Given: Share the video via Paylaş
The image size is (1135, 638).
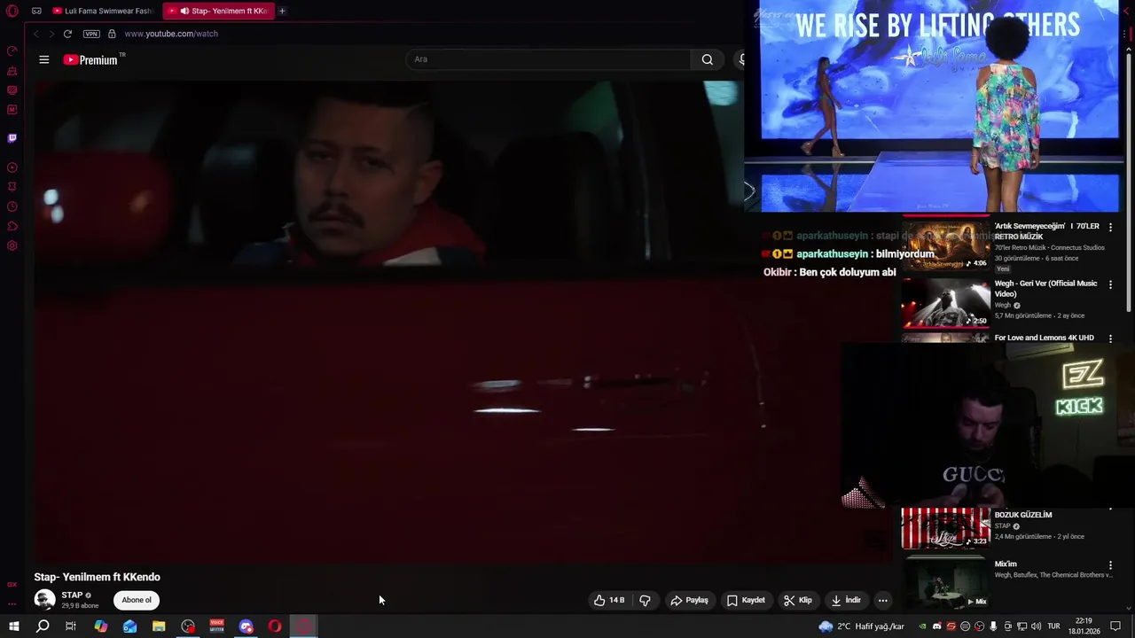Looking at the screenshot, I should point(689,600).
